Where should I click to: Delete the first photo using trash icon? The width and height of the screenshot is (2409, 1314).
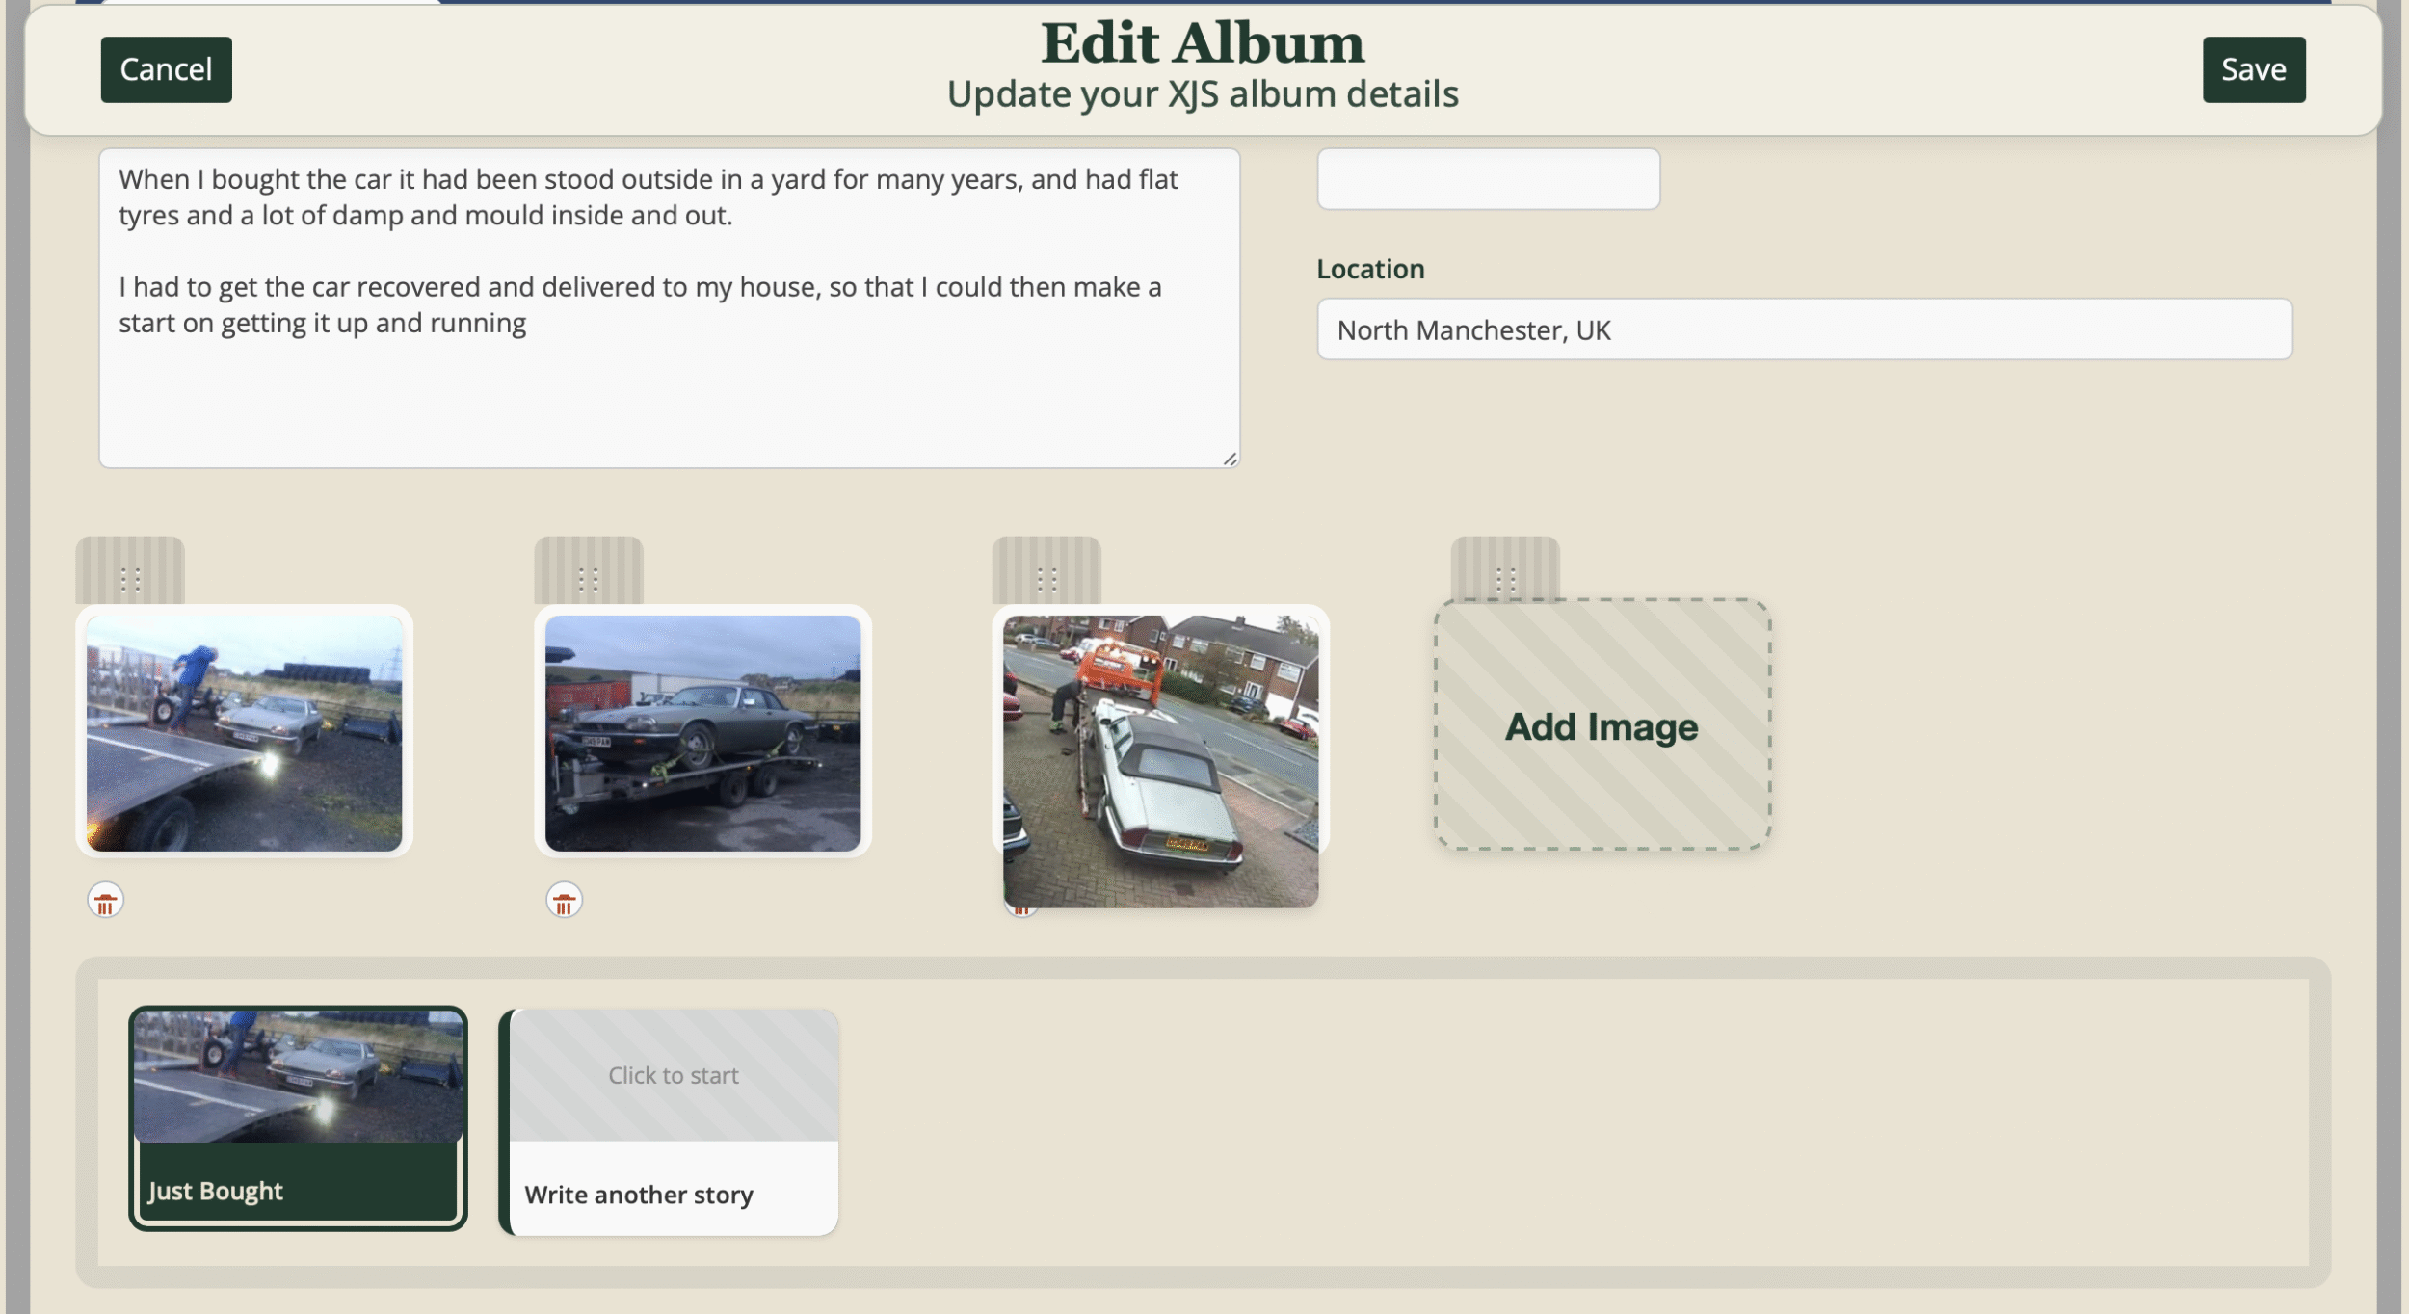105,901
